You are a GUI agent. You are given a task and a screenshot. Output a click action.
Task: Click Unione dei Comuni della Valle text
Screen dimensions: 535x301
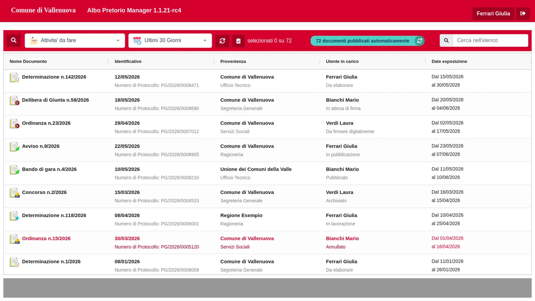(x=256, y=169)
